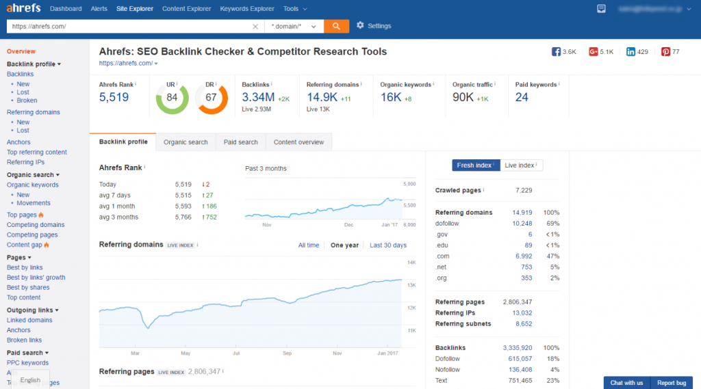Click the Ahrefs logo

tap(23, 8)
